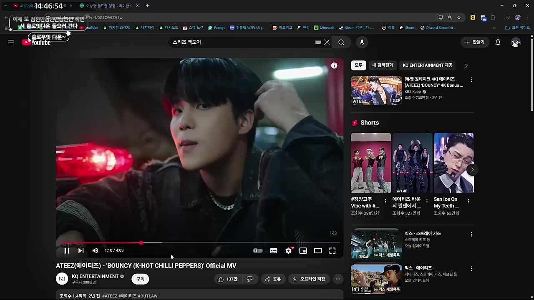This screenshot has width=534, height=300.
Task: Open the San Ice On My Teeth short
Action: [453, 163]
